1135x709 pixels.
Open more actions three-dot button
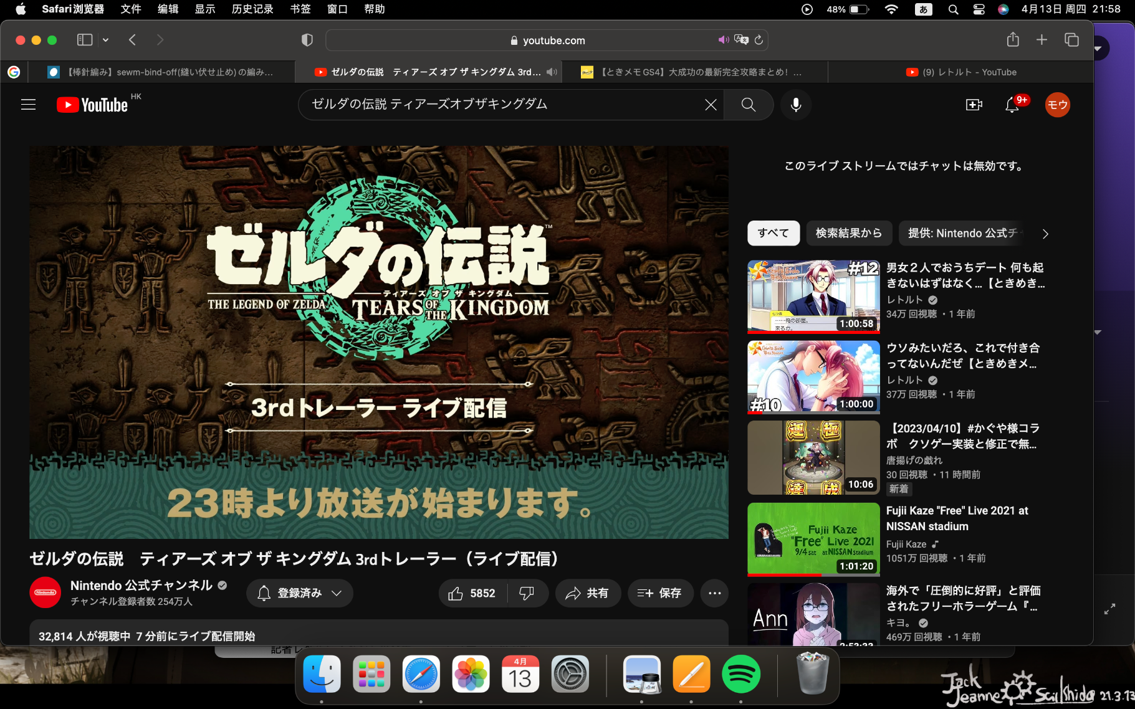coord(714,593)
